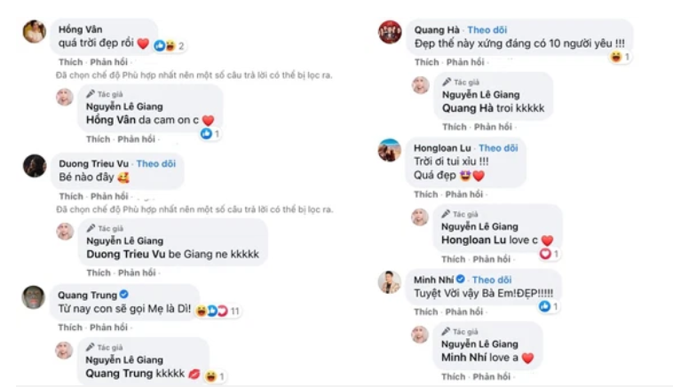Click Nguyễn Lê Giang name in Minh Nhí reply

479,344
